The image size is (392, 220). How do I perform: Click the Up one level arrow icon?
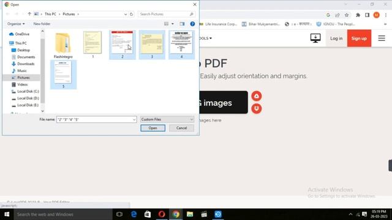(29, 14)
